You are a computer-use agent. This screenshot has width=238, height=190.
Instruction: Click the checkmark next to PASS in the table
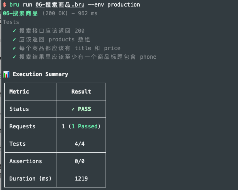(x=74, y=109)
